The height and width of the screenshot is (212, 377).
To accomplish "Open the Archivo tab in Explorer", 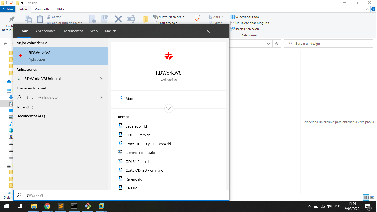I will (8, 9).
